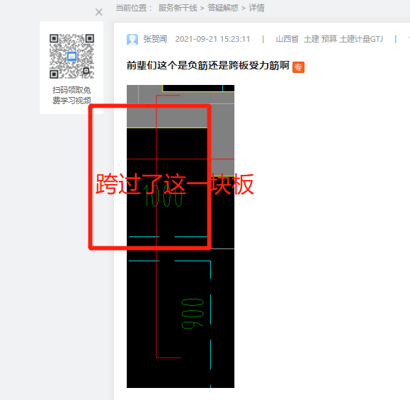This screenshot has width=410, height=400.
Task: Click the rotated green 900 dimension label
Action: click(192, 314)
